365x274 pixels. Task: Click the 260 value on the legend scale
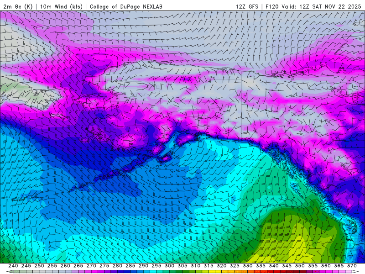tap(65, 266)
